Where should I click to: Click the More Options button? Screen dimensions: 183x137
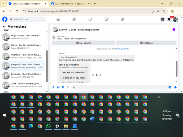tap(146, 43)
